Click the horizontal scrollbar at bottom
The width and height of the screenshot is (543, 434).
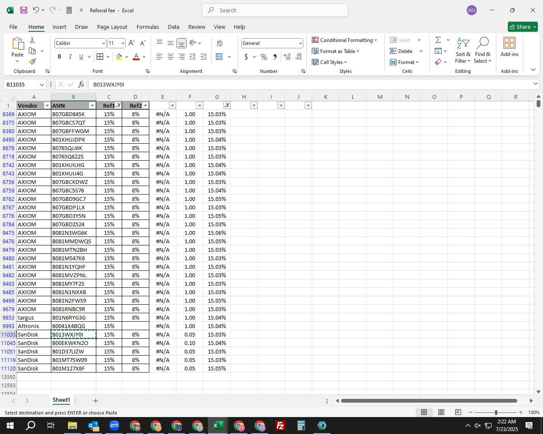point(429,401)
